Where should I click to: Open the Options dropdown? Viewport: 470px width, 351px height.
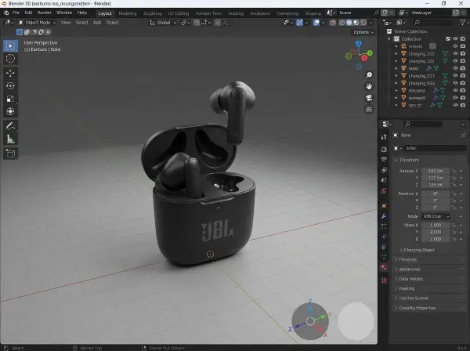pyautogui.click(x=363, y=32)
